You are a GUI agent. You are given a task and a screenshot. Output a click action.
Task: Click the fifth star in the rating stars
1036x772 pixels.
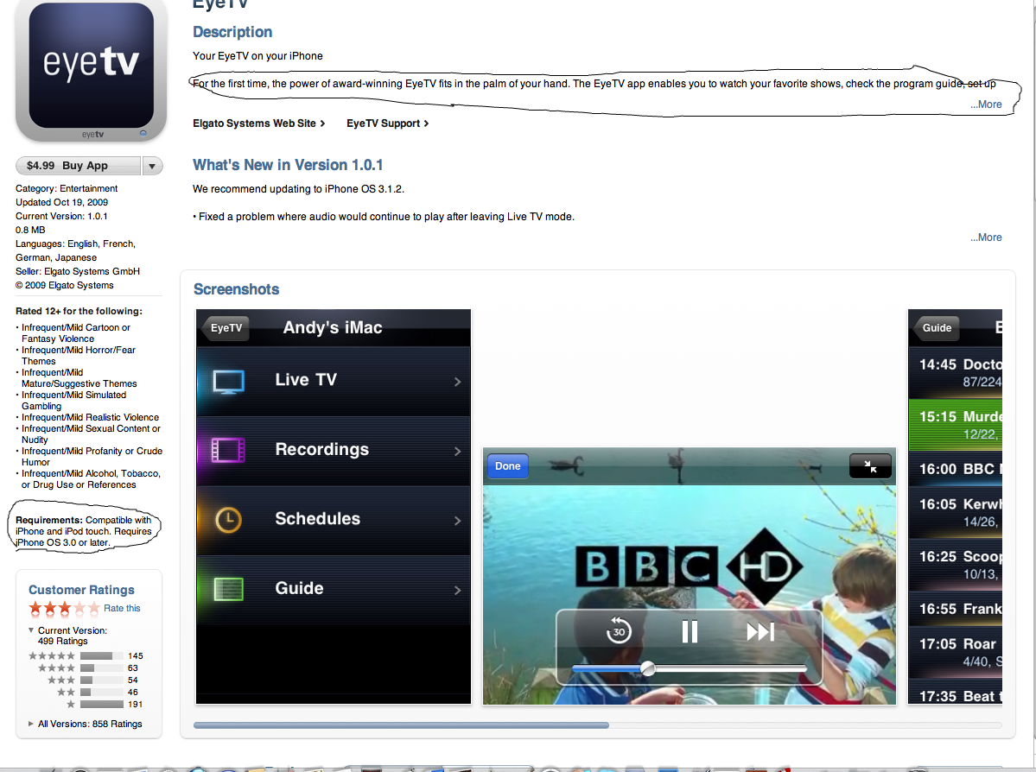94,608
